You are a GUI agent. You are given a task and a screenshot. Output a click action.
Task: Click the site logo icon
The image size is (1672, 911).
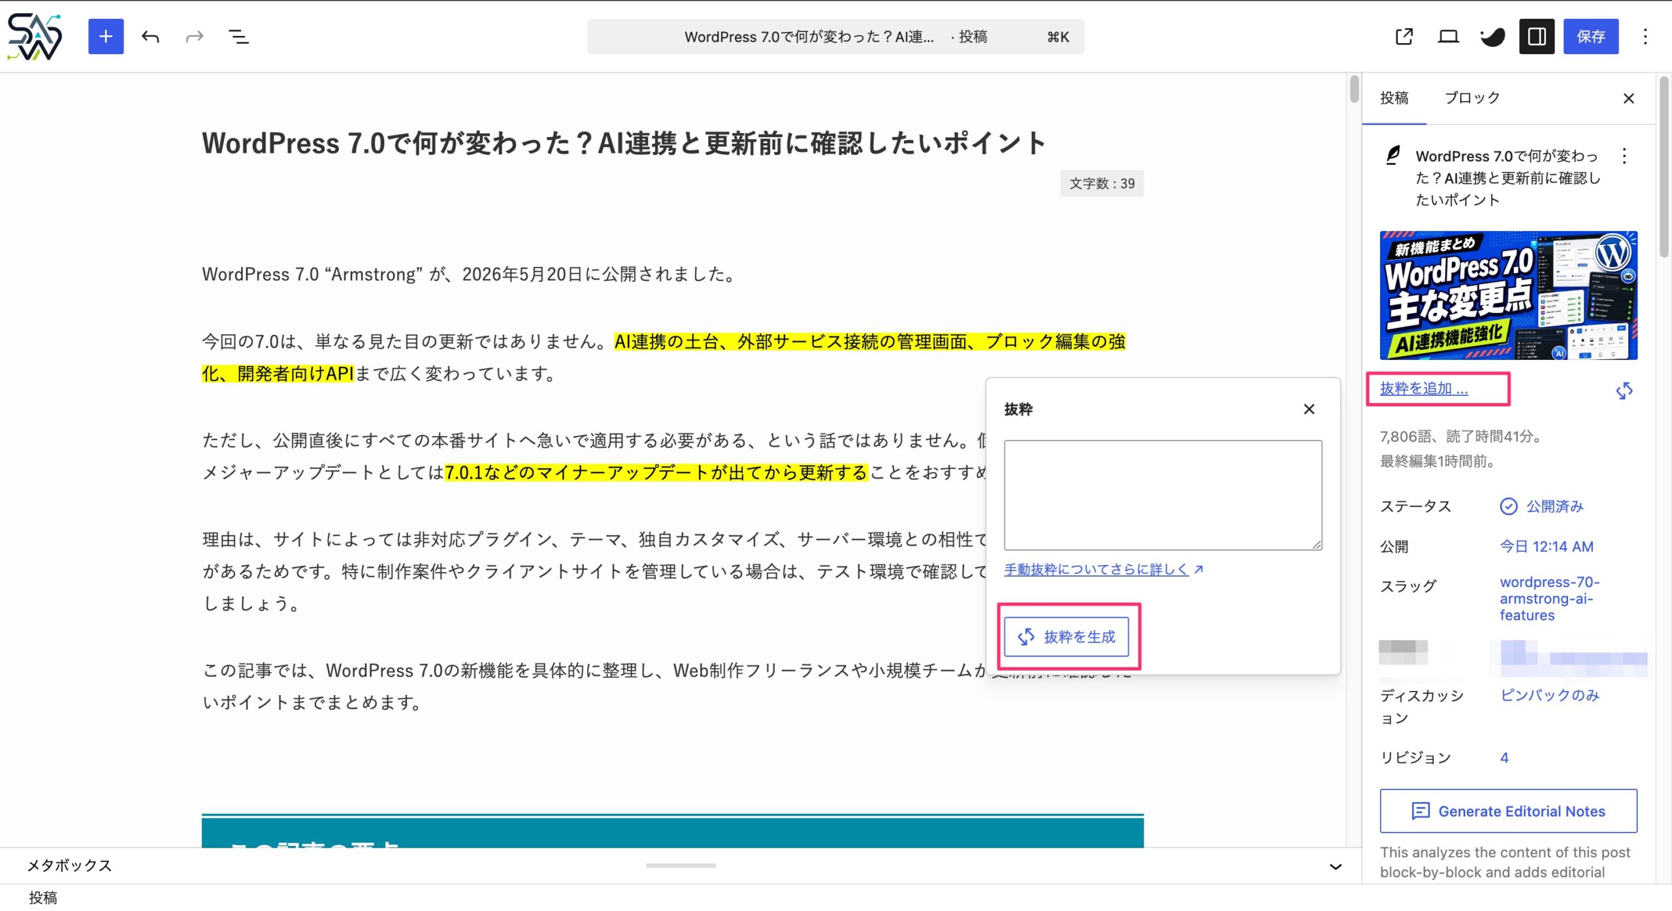coord(35,37)
